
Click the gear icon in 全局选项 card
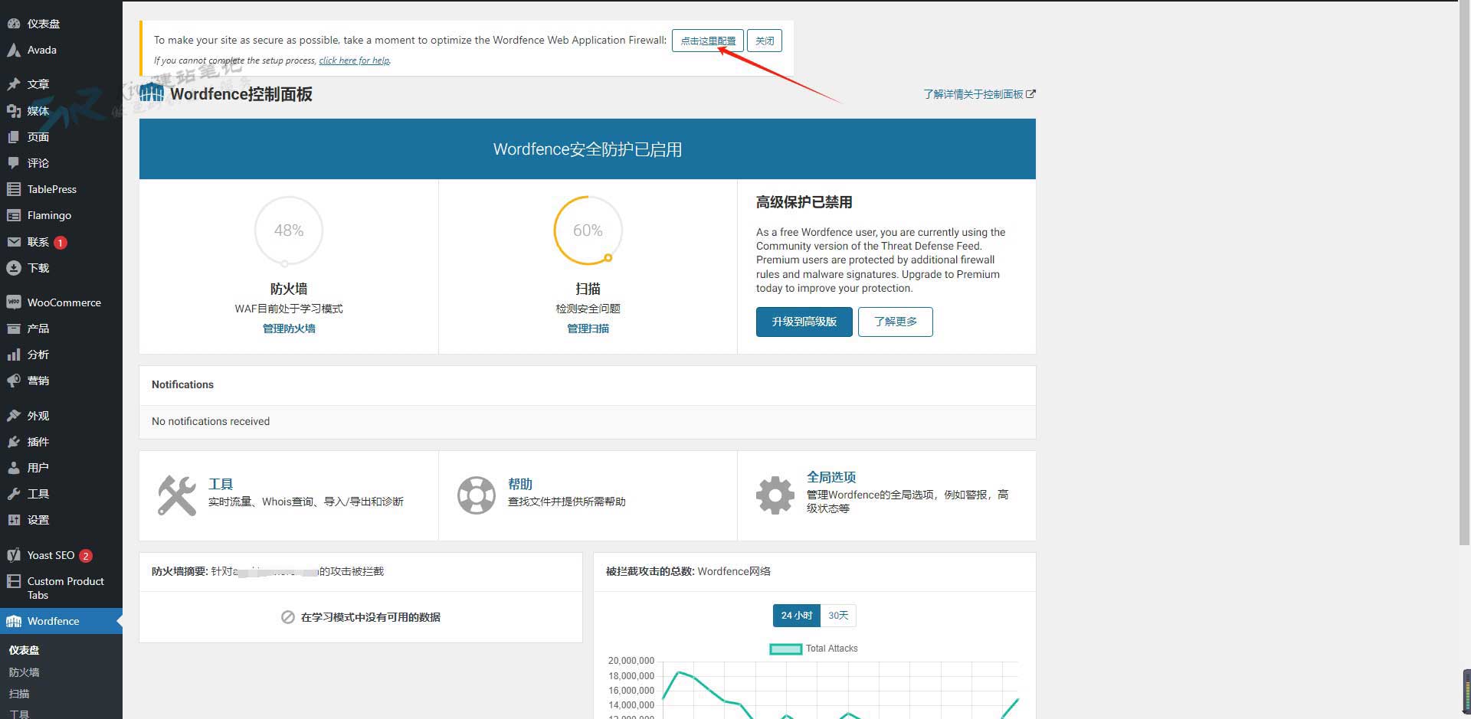coord(775,495)
